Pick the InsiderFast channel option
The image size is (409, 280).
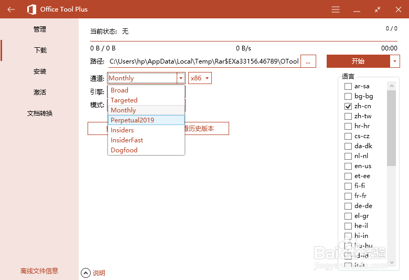click(146, 140)
